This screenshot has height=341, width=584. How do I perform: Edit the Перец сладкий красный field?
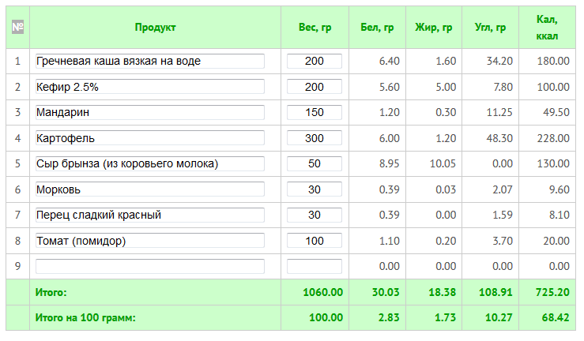pos(149,215)
